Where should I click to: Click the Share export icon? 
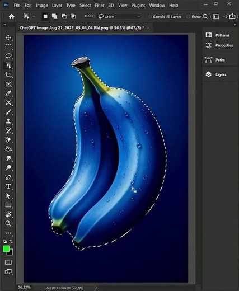click(x=232, y=16)
